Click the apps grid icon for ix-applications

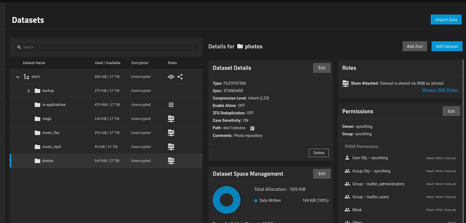[171, 105]
